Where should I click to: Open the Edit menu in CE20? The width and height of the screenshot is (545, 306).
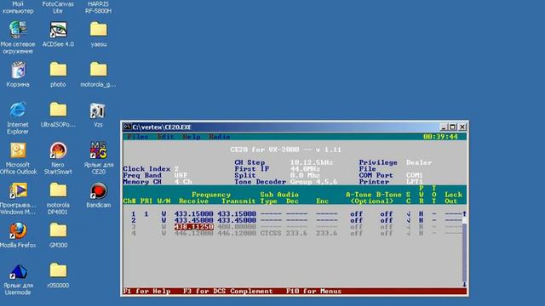tap(165, 137)
